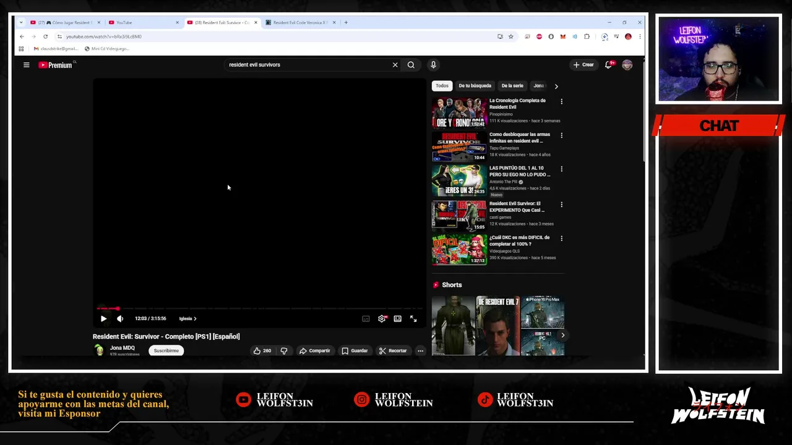The width and height of the screenshot is (792, 445).
Task: Open the Chrome extensions puzzle icon
Action: pyautogui.click(x=587, y=36)
